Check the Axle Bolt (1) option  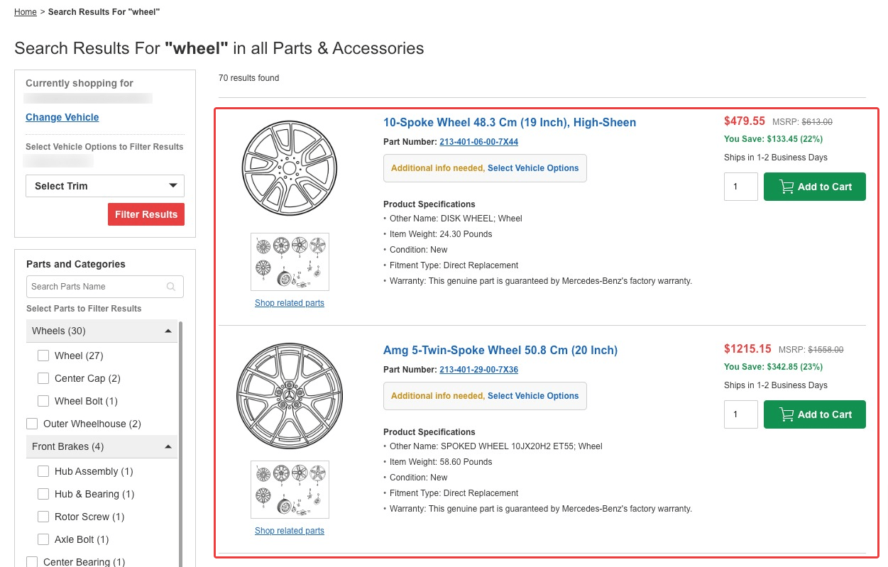(x=43, y=539)
